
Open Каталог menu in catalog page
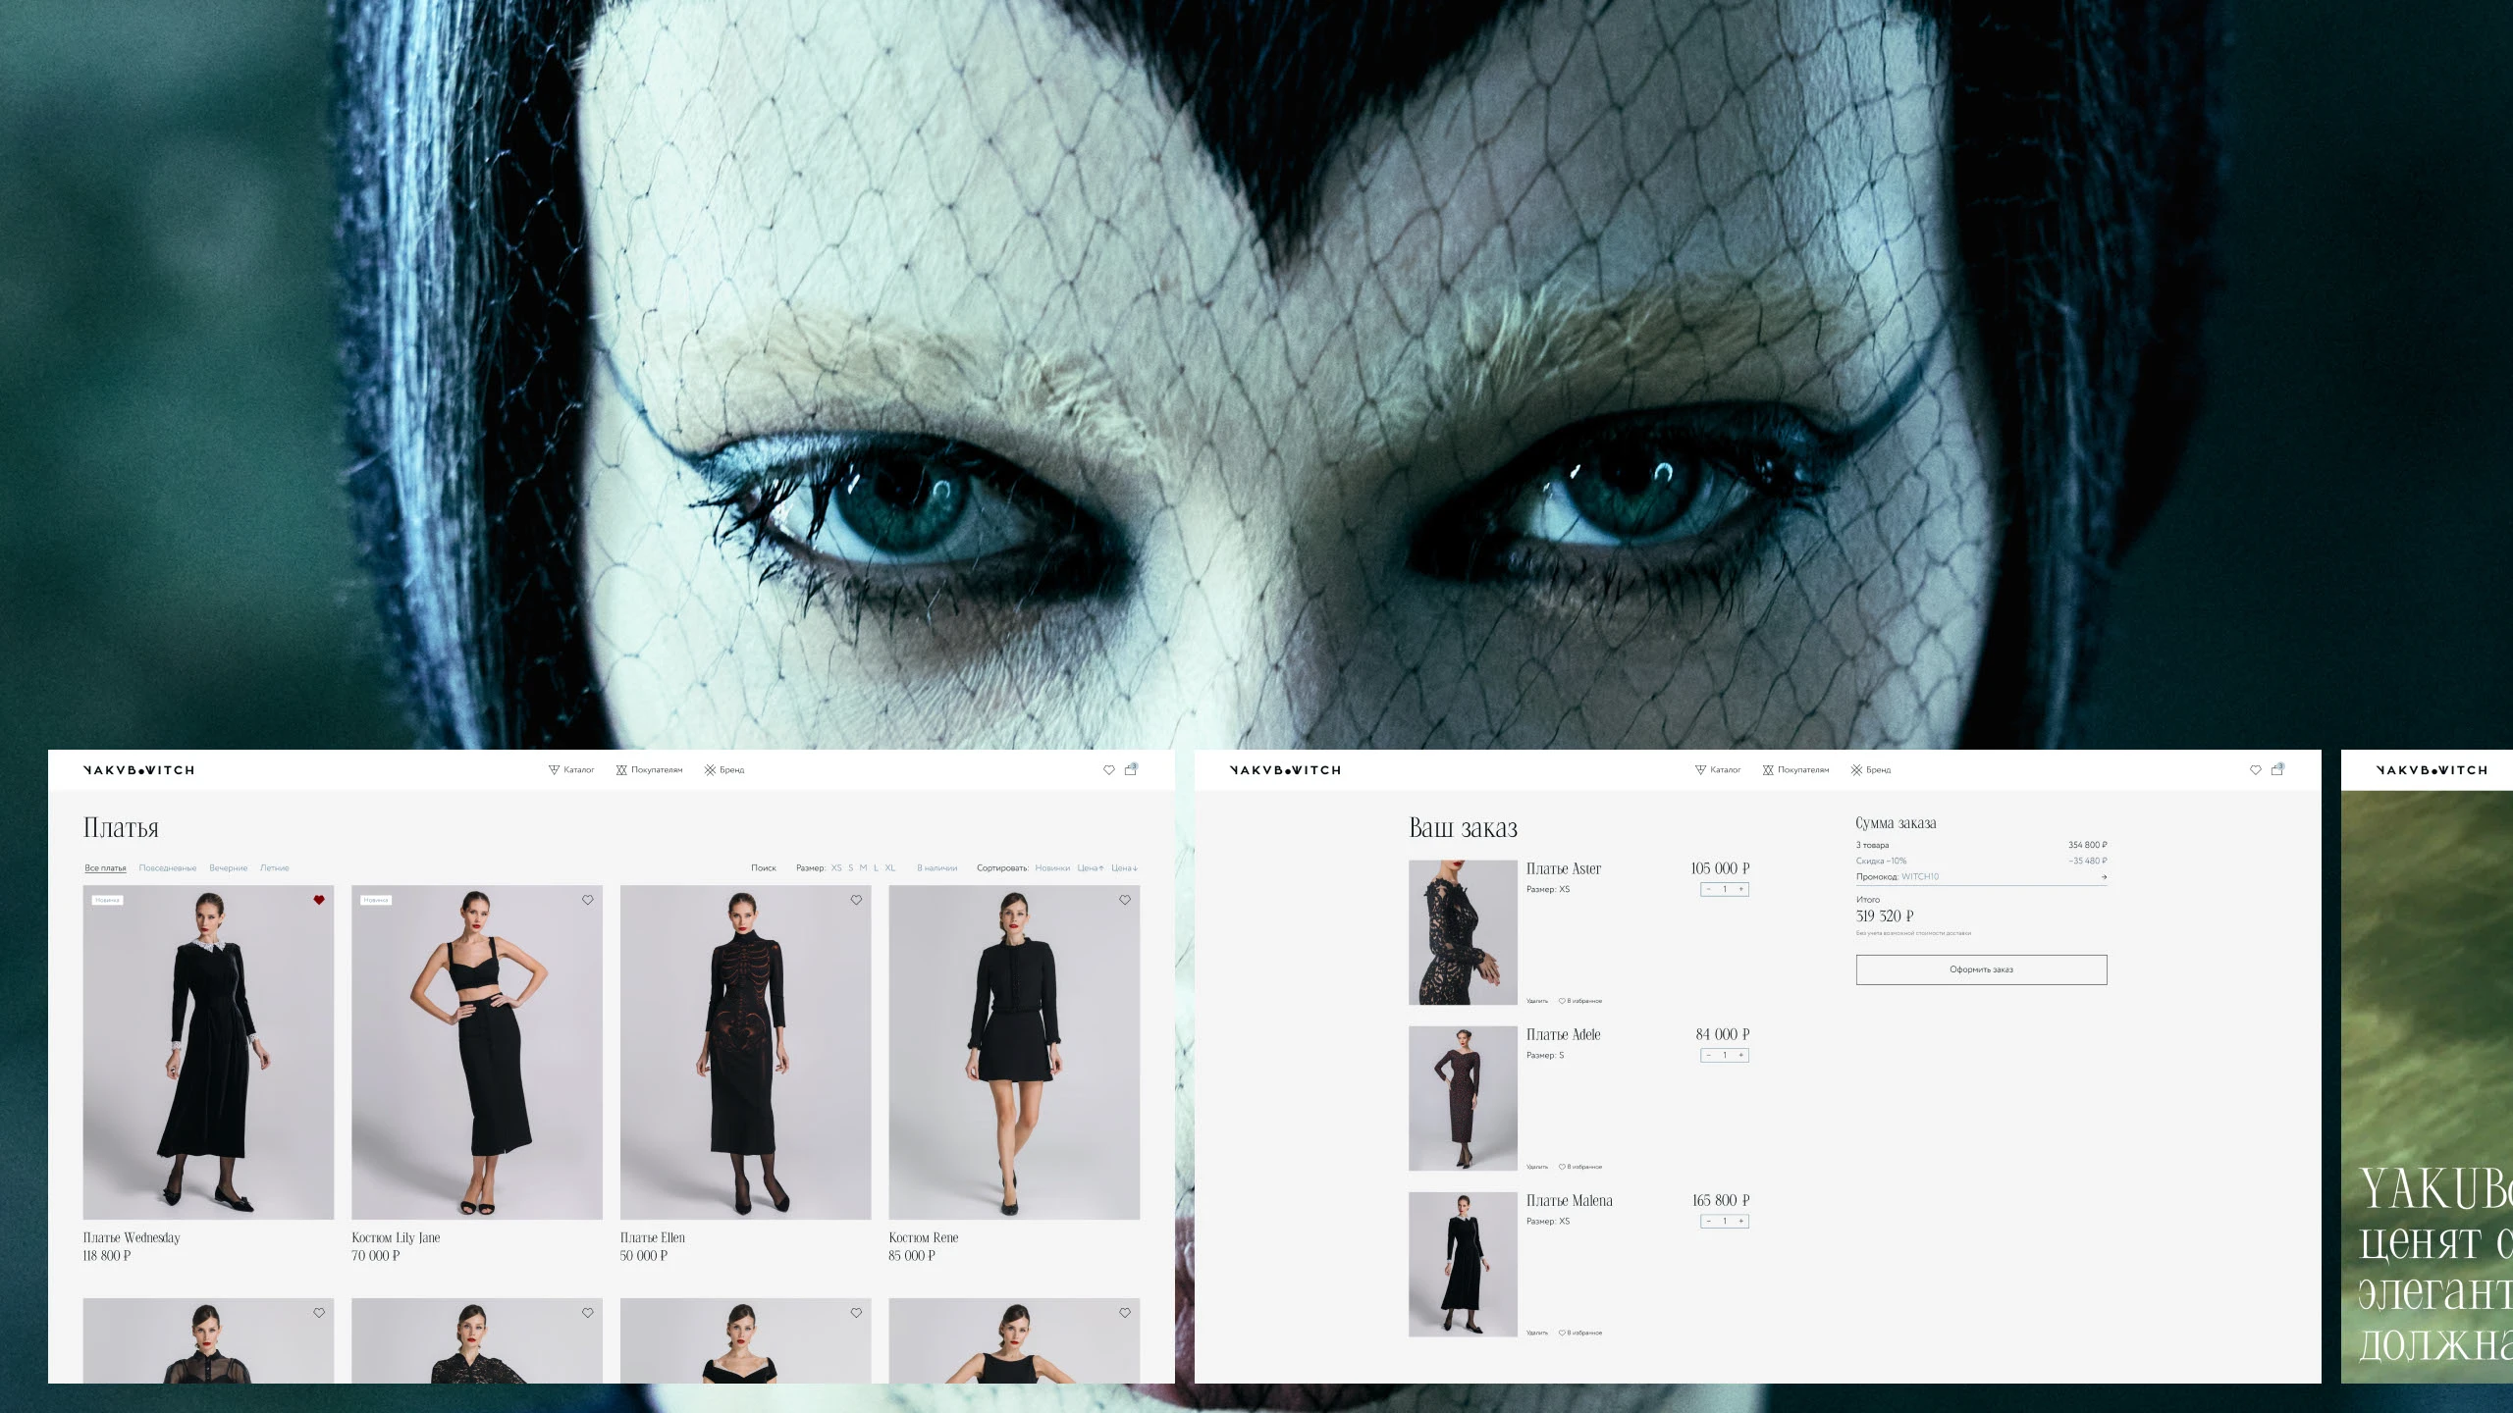(571, 770)
